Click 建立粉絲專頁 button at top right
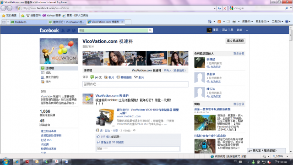This screenshot has height=165, width=293. click(235, 41)
